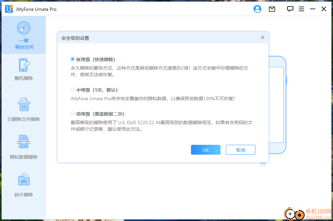Close the iMyFone Umate Pro window
This screenshot has width=333, height=221.
click(324, 9)
